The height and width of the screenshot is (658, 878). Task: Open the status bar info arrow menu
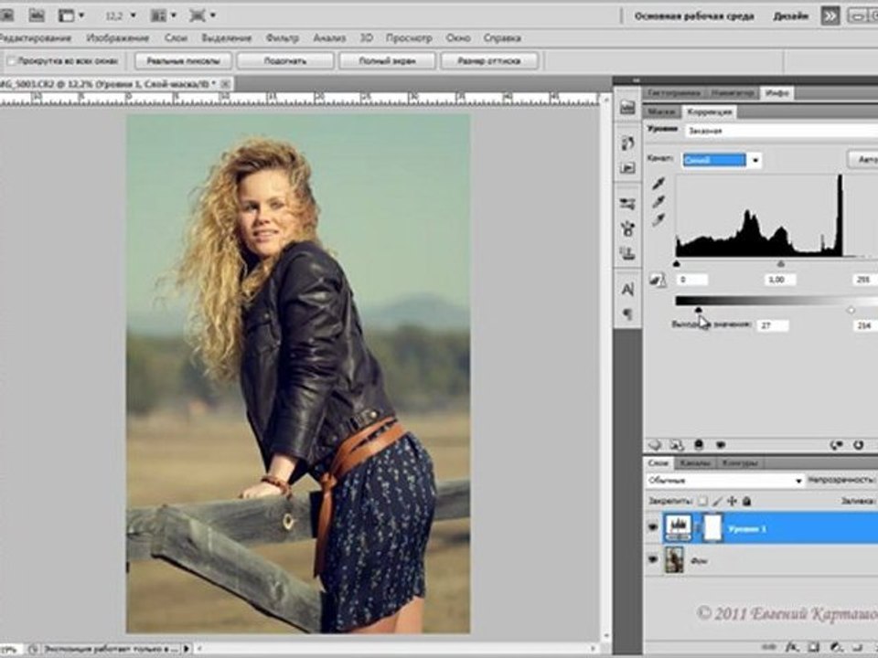(187, 649)
